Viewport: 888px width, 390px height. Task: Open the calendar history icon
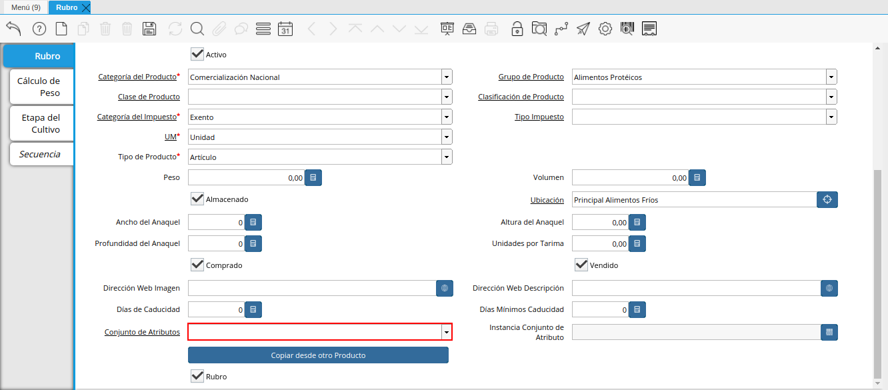tap(285, 29)
